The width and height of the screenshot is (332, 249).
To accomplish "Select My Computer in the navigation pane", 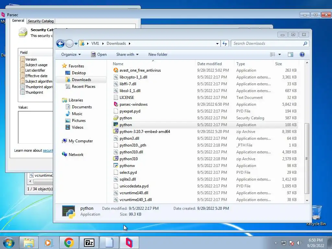I will click(80, 141).
